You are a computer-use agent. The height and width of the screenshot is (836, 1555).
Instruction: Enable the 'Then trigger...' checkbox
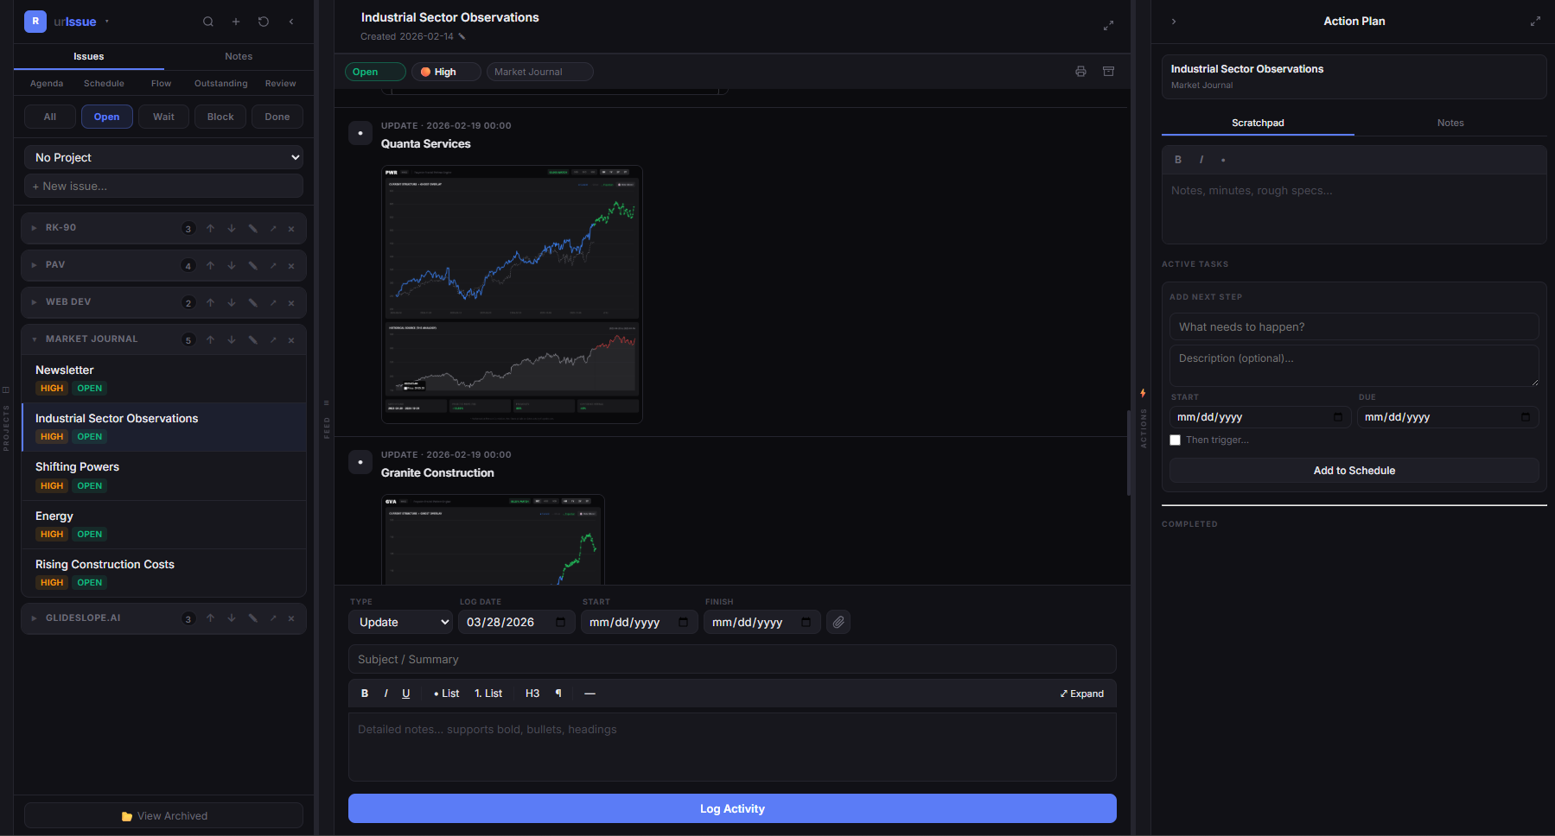point(1175,440)
